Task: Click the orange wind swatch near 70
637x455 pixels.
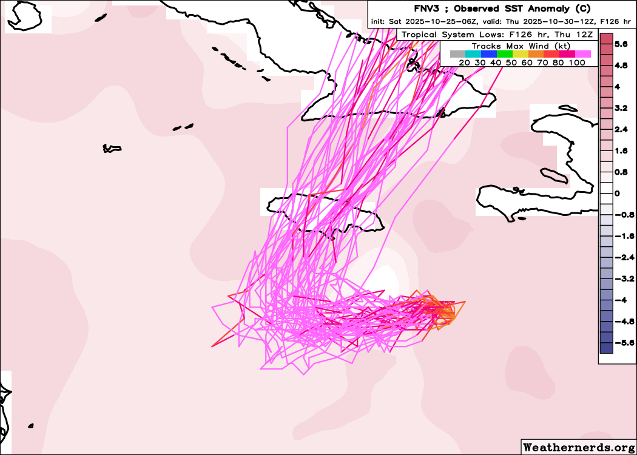Action: pyautogui.click(x=536, y=54)
